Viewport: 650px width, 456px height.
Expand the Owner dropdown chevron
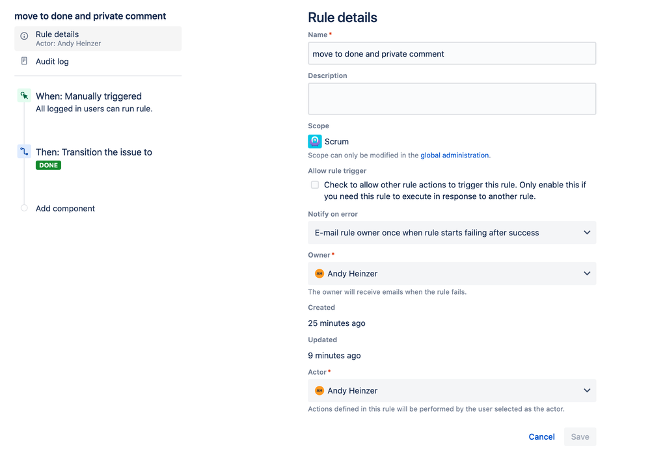[587, 274]
